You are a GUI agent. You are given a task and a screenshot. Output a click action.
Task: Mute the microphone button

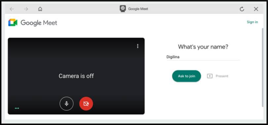point(66,104)
